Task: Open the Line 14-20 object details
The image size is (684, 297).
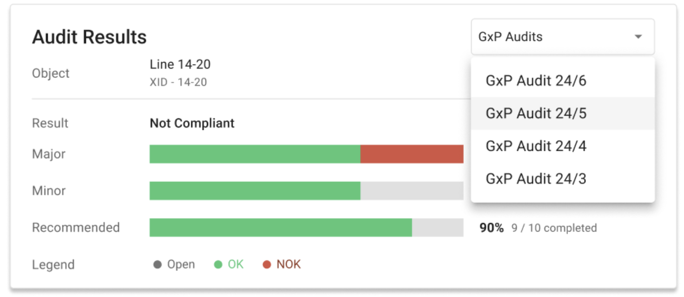Action: point(180,64)
